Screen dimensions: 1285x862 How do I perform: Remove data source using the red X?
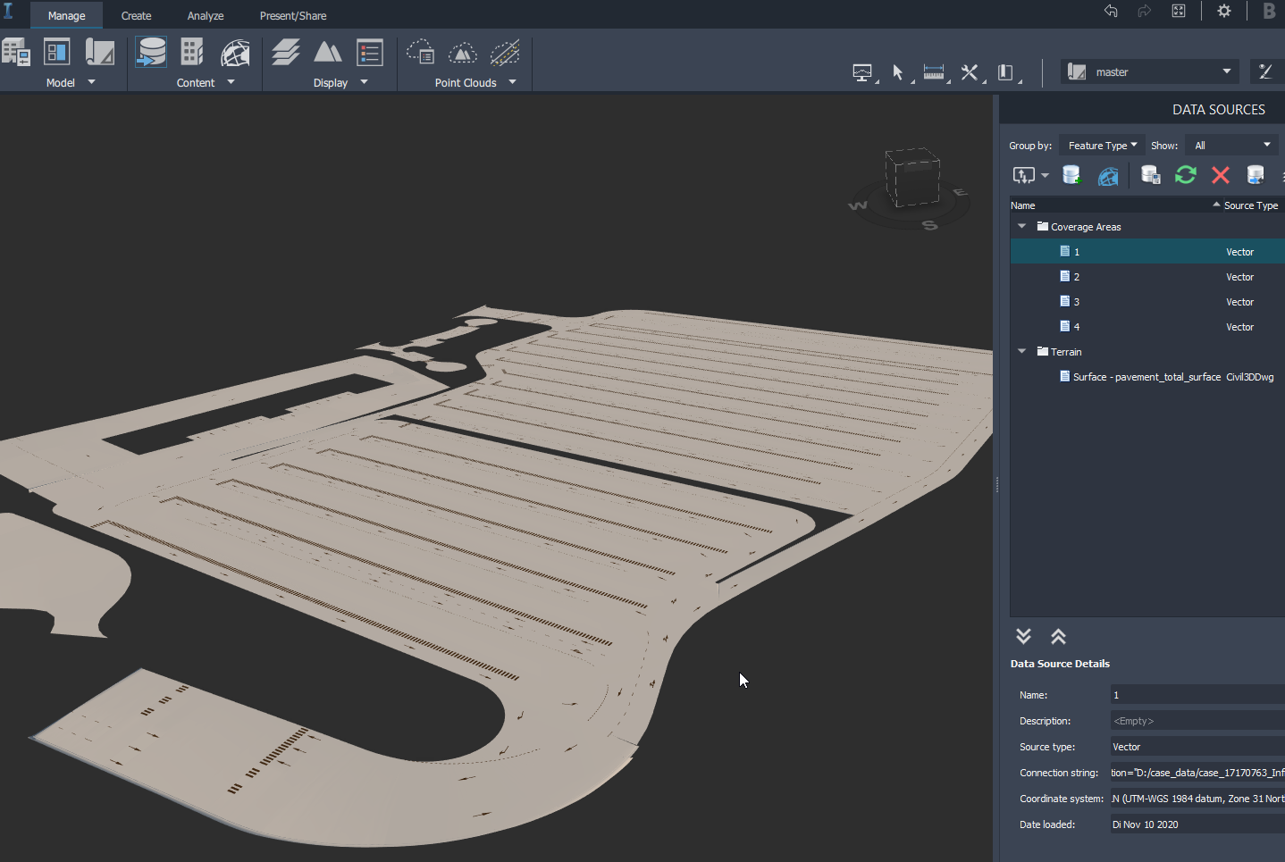click(x=1220, y=175)
